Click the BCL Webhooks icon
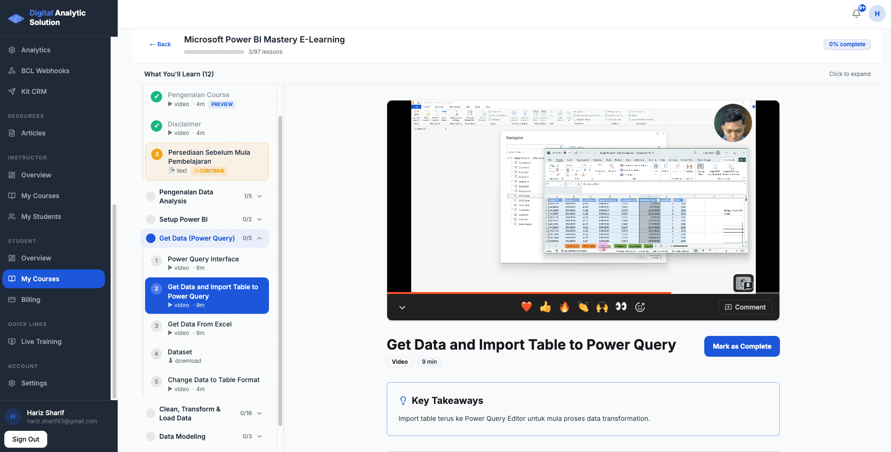The image size is (891, 452). [12, 71]
